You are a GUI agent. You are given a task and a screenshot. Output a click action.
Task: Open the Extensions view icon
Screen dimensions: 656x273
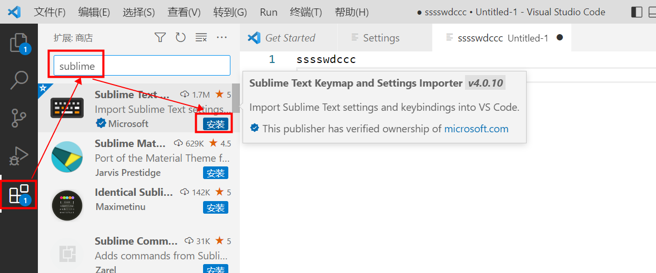coord(19,194)
